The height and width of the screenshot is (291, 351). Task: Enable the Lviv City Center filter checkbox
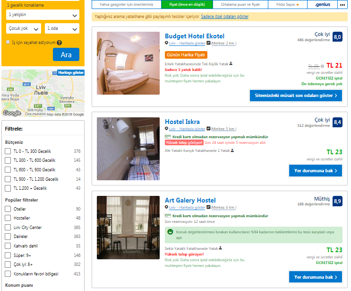pos(8,227)
